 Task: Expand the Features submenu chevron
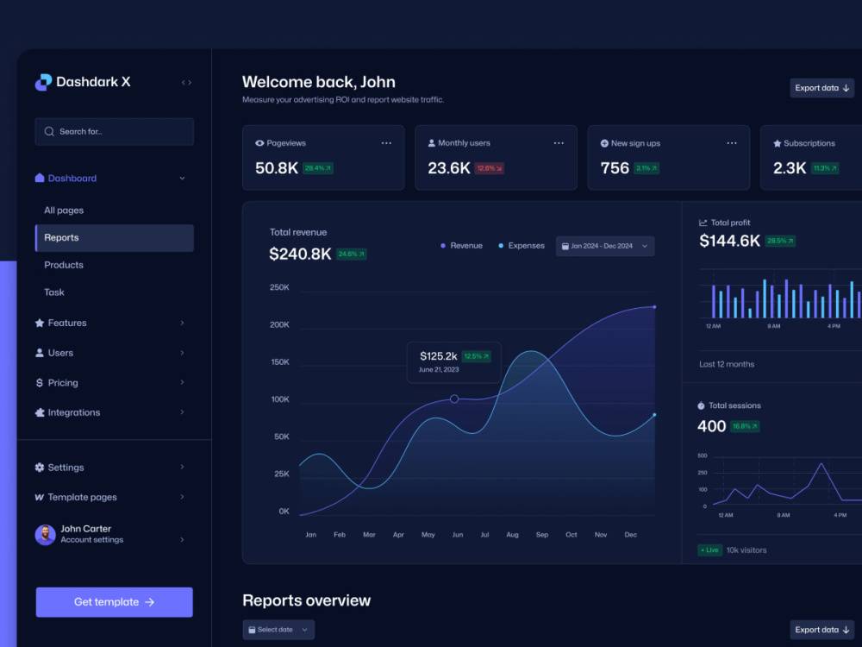coord(182,323)
